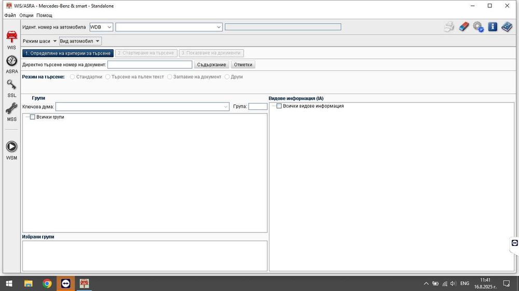Click the ENG language indicator

465,283
